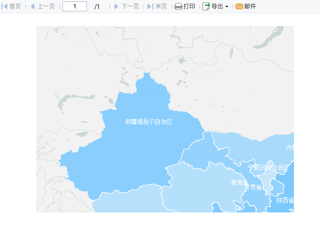Screen dimensions: 320x240
Task: Click 陕西省 region on map
Action: click(285, 200)
